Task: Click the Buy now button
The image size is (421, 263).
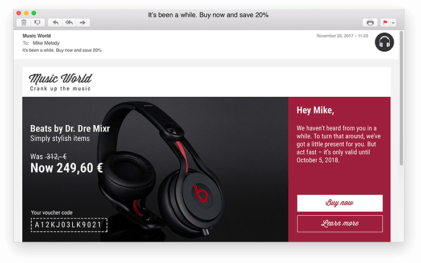Action: pyautogui.click(x=340, y=203)
